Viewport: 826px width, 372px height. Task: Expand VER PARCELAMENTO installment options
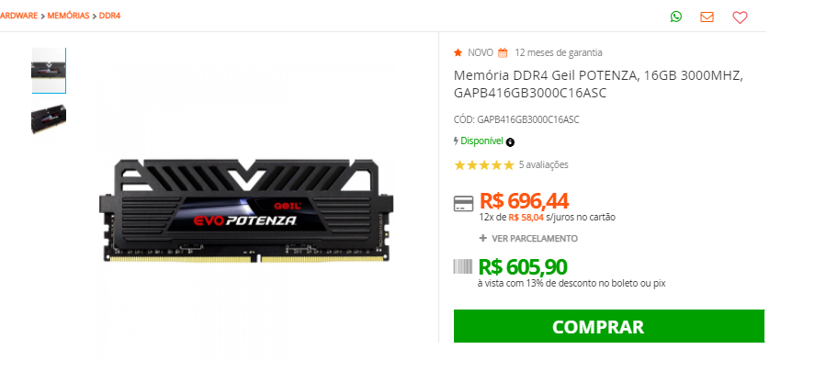[x=528, y=239]
